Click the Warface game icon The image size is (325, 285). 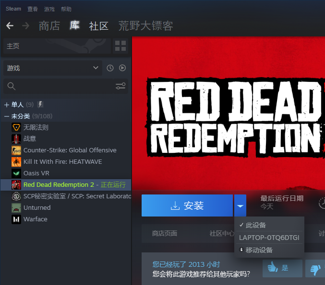click(x=16, y=219)
